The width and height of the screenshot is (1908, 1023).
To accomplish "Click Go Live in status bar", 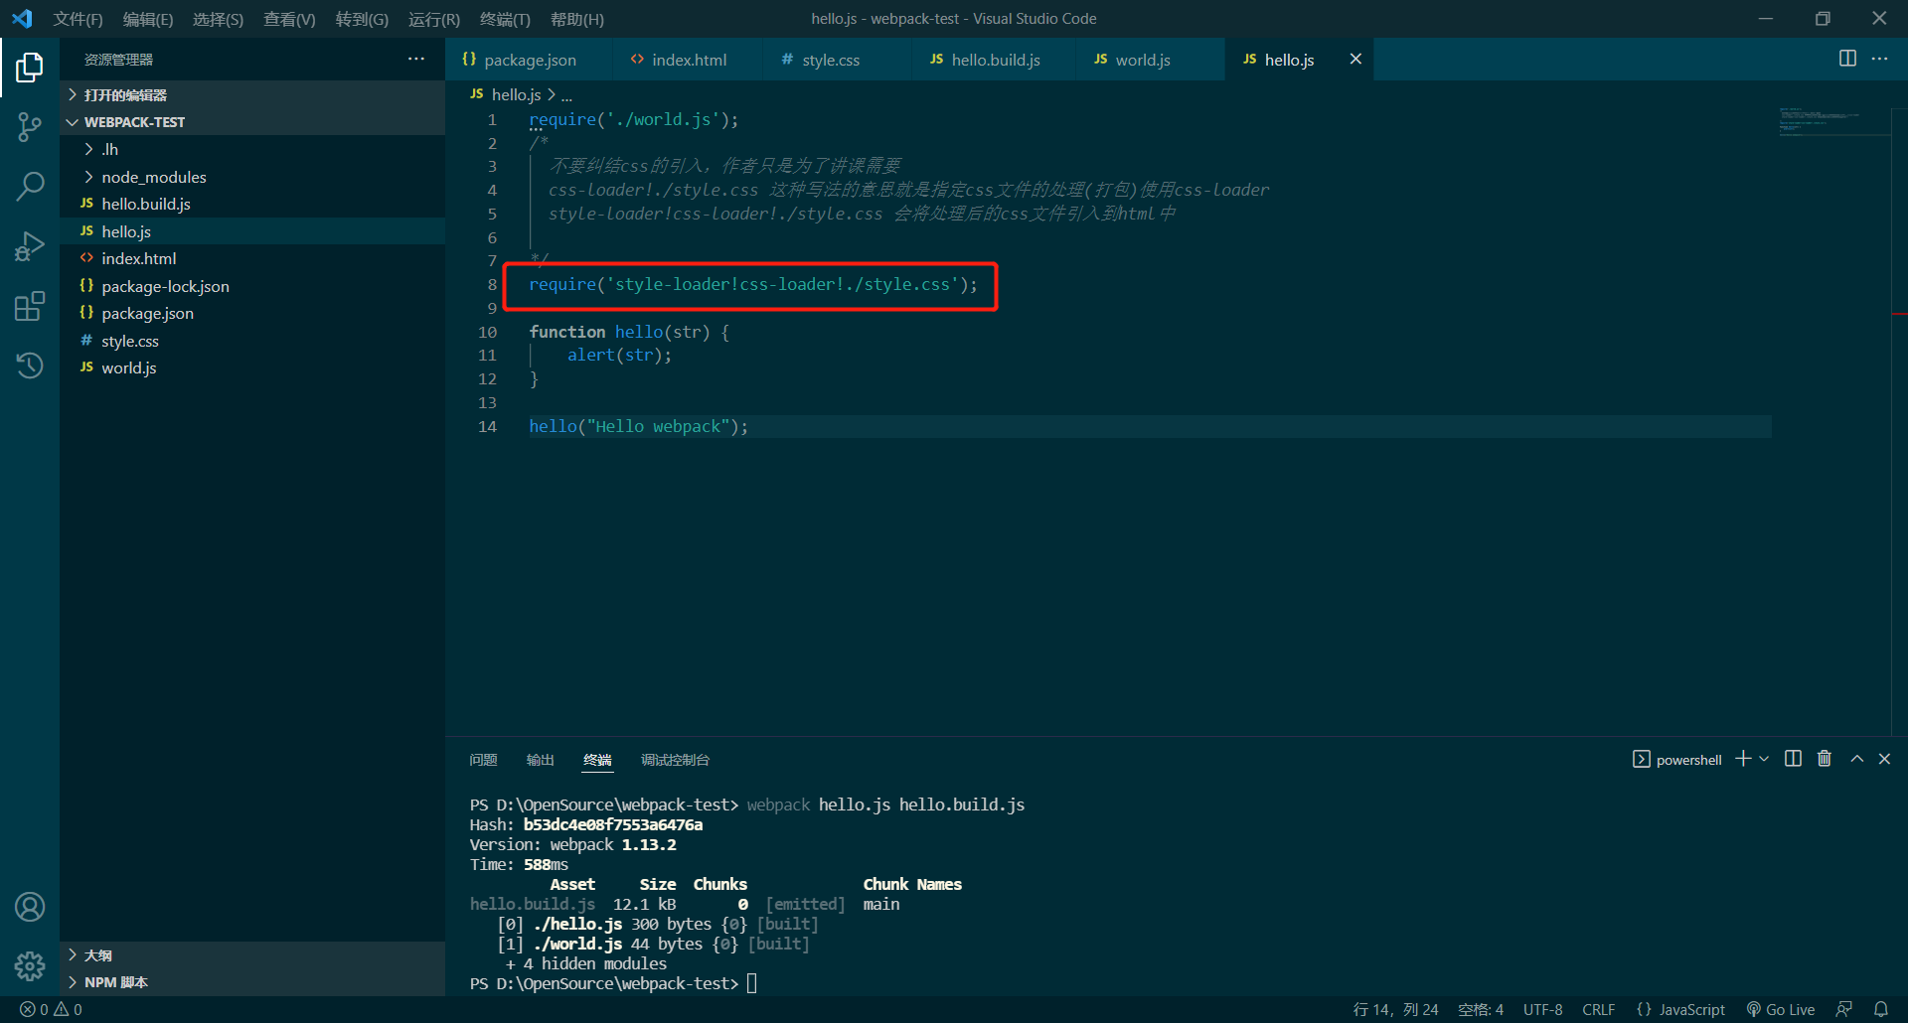I will (x=1781, y=1009).
